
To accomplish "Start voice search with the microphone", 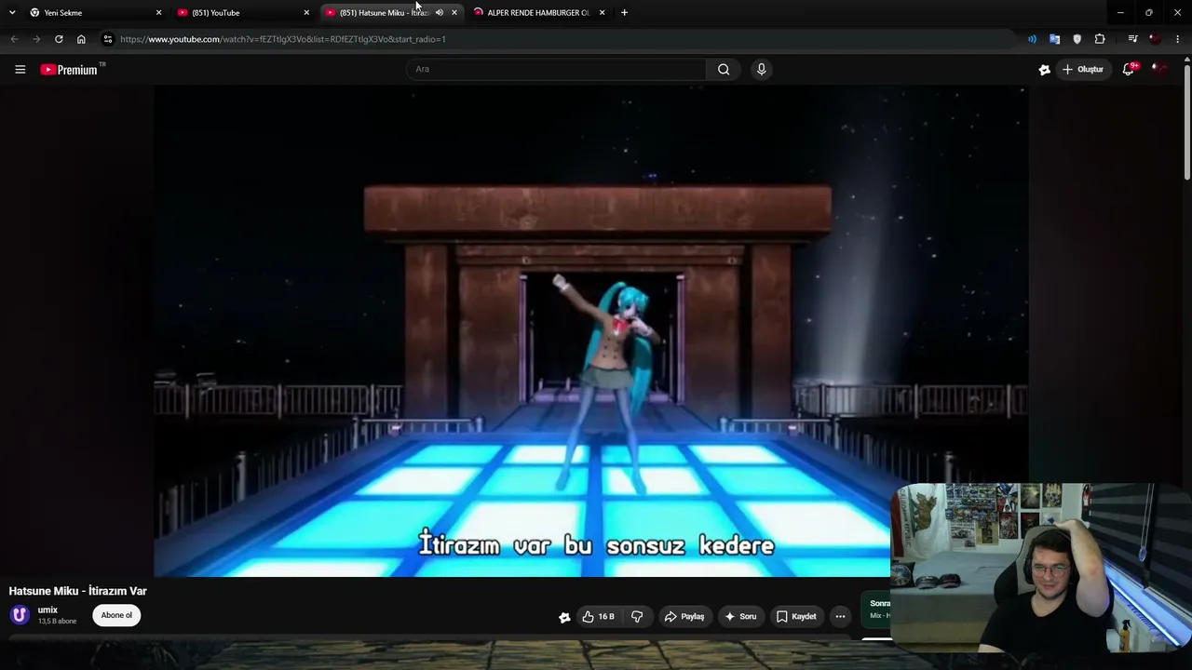I will 761,70.
